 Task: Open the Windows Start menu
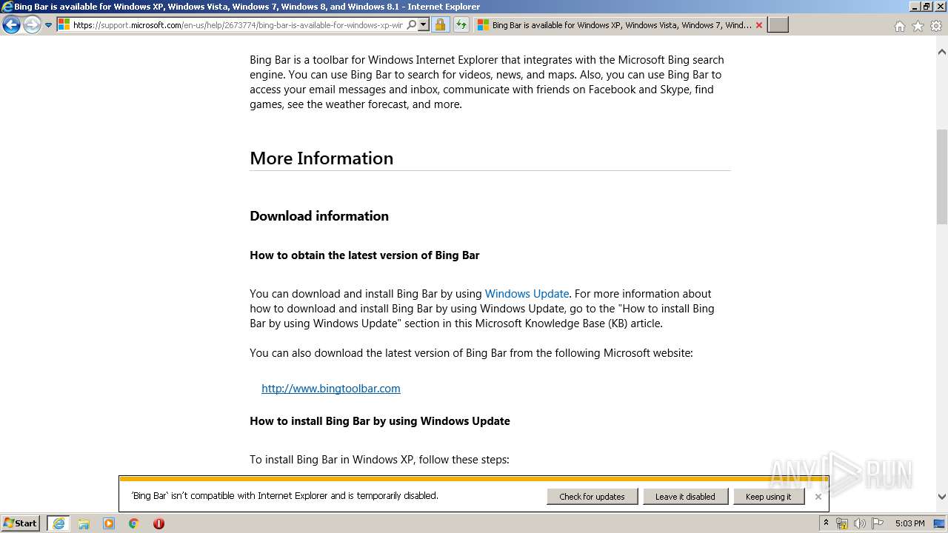tap(20, 523)
